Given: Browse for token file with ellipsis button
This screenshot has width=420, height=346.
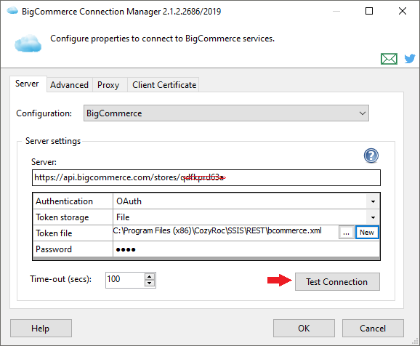Looking at the screenshot, I should pyautogui.click(x=347, y=233).
